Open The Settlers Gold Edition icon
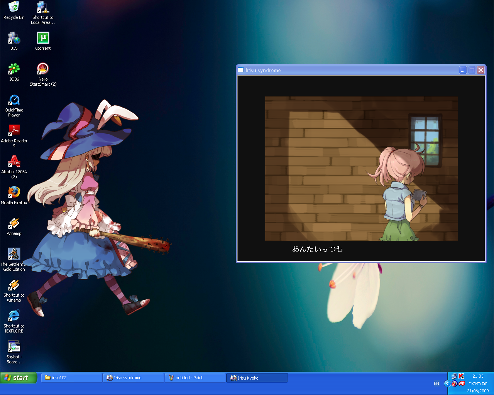Image resolution: width=494 pixels, height=395 pixels. point(14,260)
